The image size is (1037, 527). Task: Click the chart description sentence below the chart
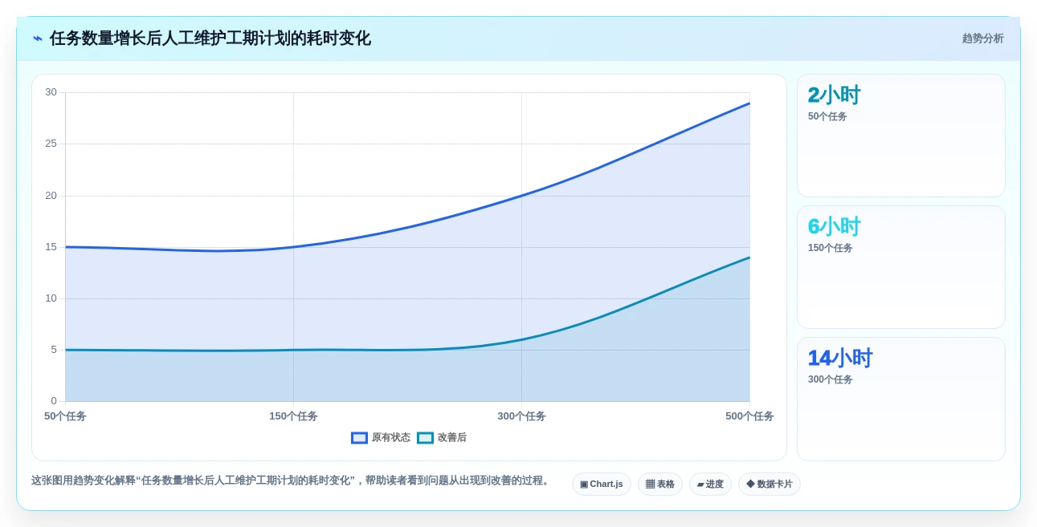pos(292,480)
